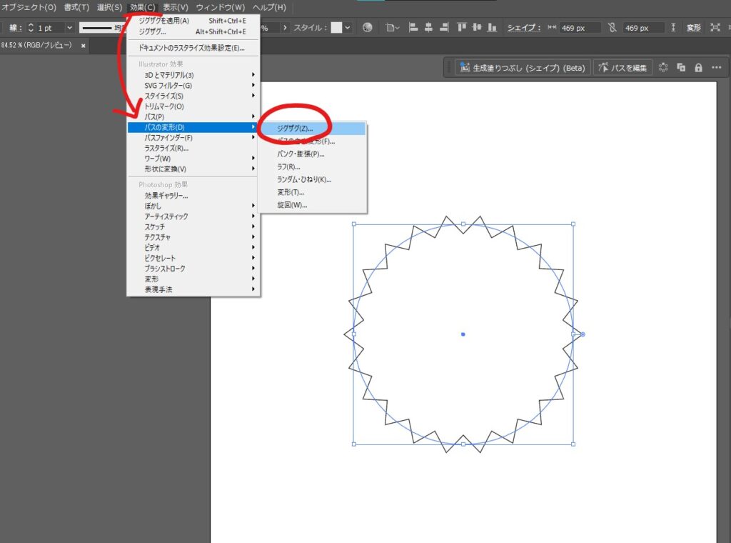This screenshot has width=731, height=543.
Task: Click the repeat/dotted circle icon in taskbar
Action: (x=663, y=68)
